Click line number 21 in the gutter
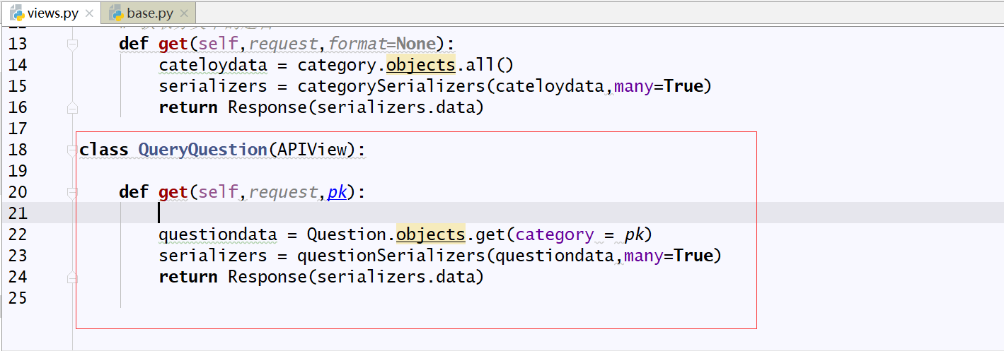1004x351 pixels. 18,213
